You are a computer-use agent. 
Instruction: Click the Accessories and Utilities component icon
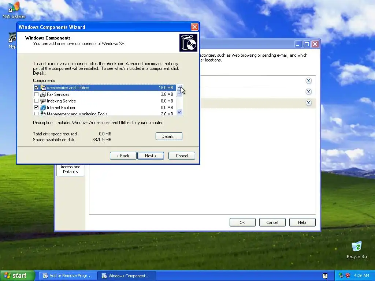[43, 88]
